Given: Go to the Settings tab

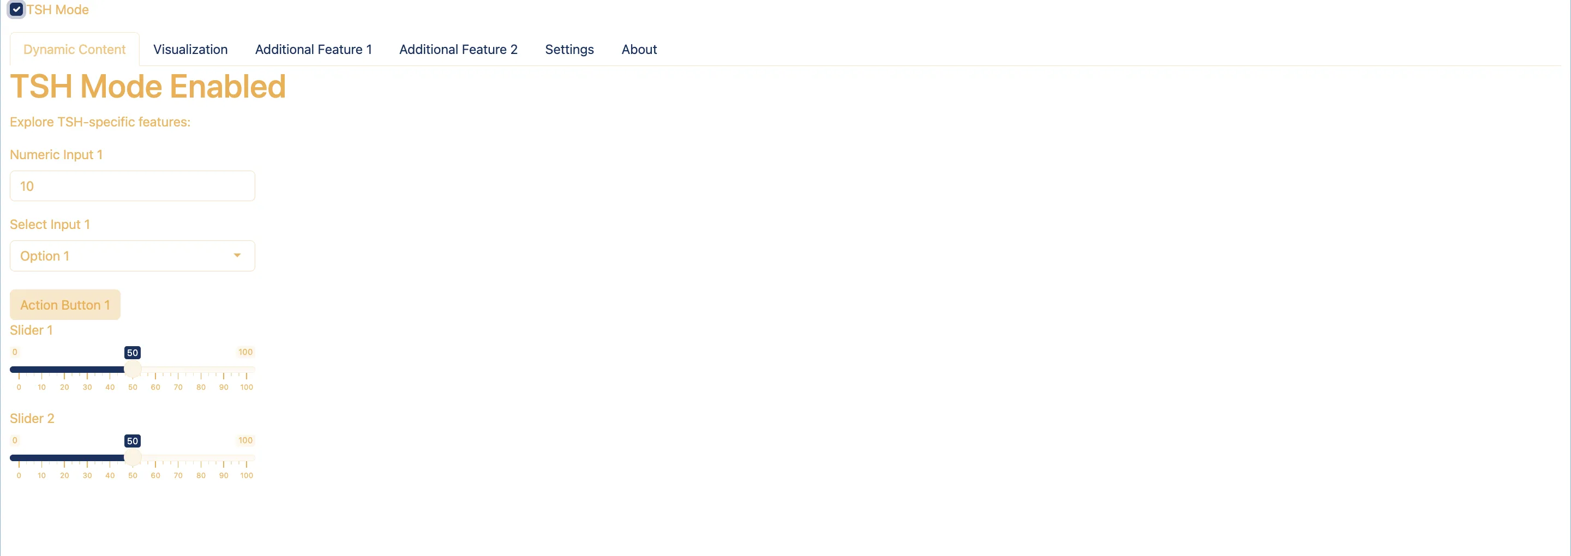Looking at the screenshot, I should click(x=568, y=50).
